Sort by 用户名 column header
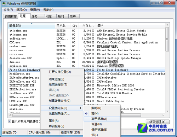The image size is (177, 137). 63,26
